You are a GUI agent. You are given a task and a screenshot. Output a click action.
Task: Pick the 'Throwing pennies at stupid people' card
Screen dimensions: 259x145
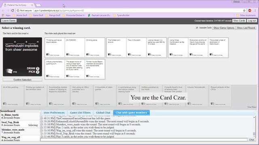(55, 48)
